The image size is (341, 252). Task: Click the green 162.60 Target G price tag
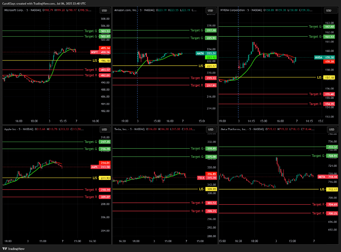pos(329,27)
